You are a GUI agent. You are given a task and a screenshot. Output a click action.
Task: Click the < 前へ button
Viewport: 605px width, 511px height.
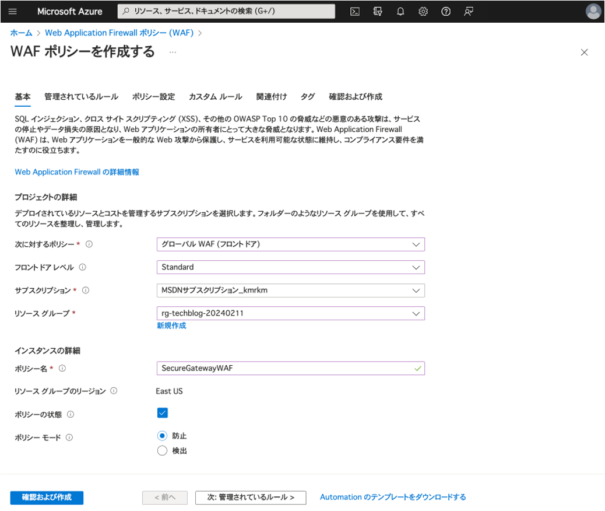point(165,498)
